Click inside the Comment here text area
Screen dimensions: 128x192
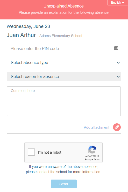click(64, 101)
